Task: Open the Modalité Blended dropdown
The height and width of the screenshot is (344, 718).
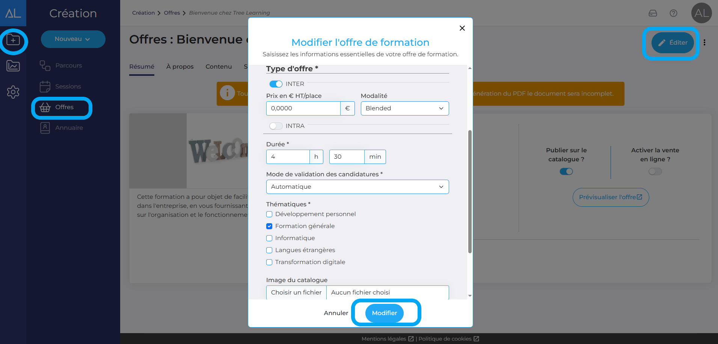Action: (404, 108)
